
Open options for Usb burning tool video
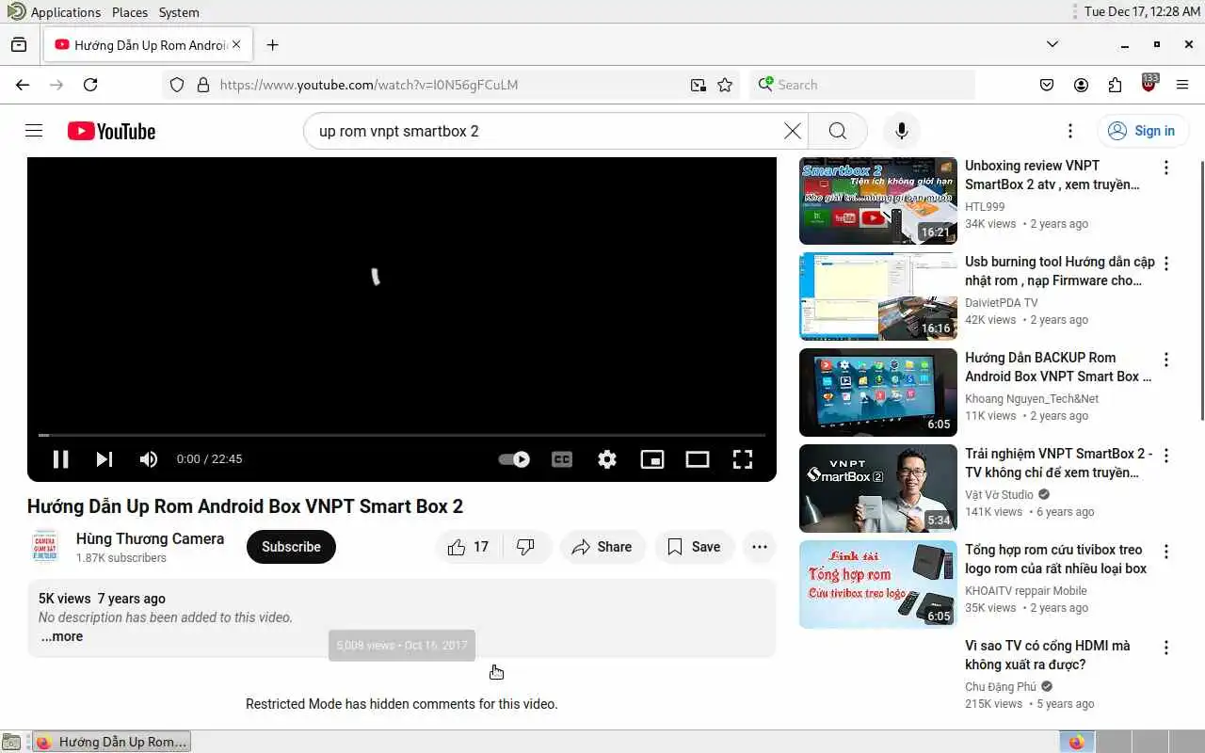point(1166,264)
